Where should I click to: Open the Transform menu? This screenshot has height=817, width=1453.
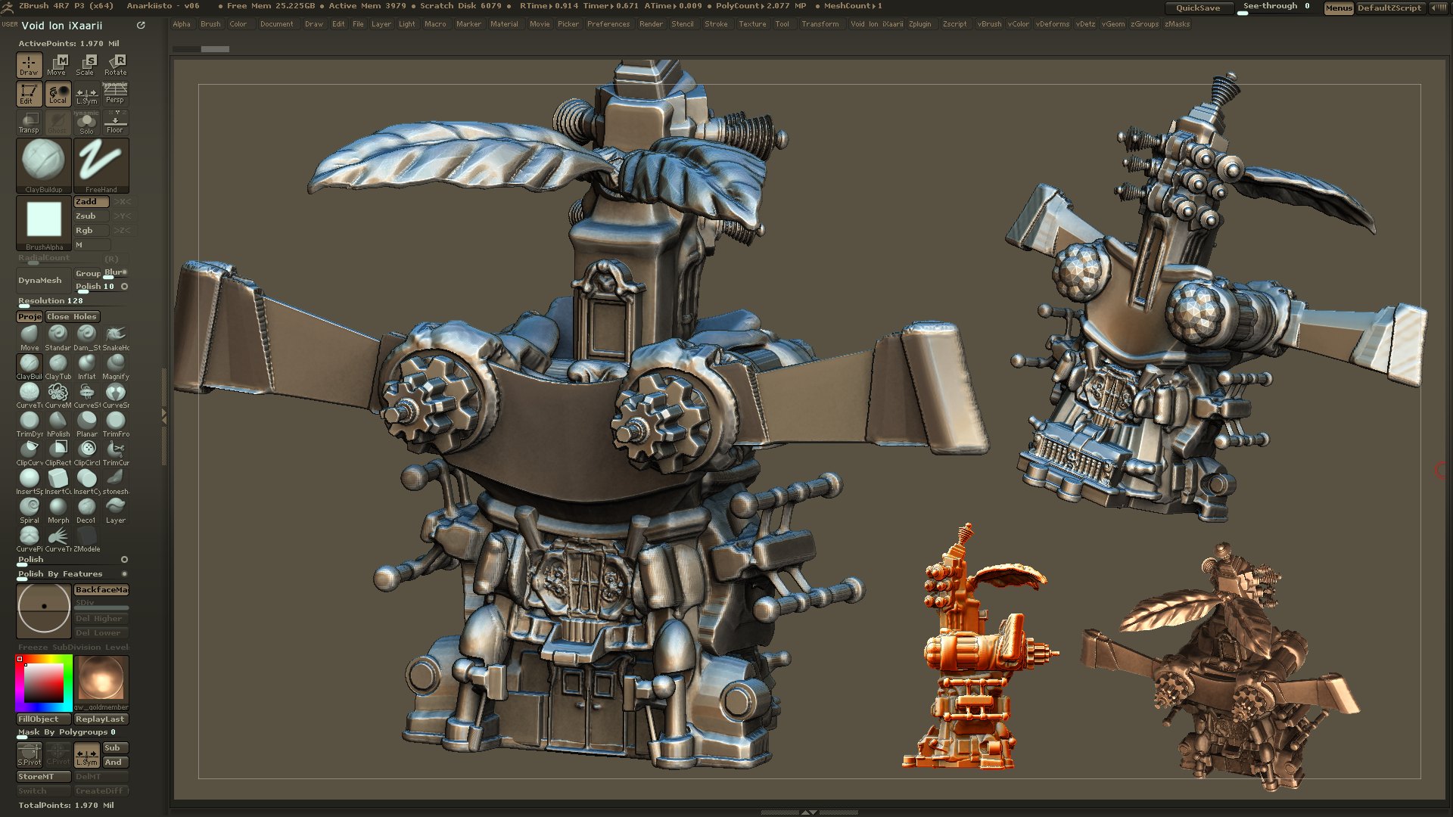point(820,23)
